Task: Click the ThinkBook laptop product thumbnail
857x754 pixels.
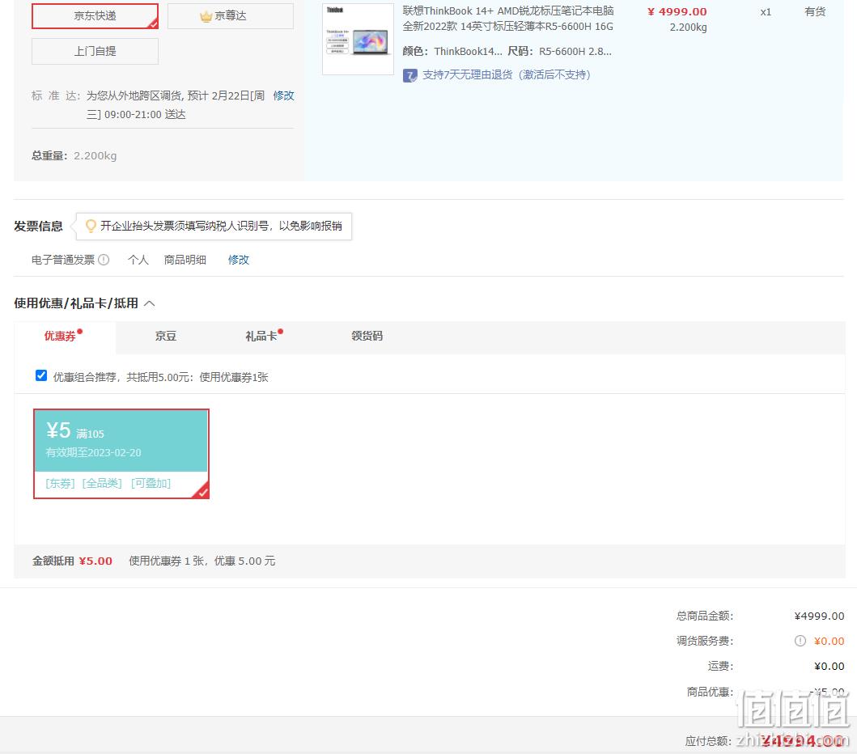Action: click(358, 40)
